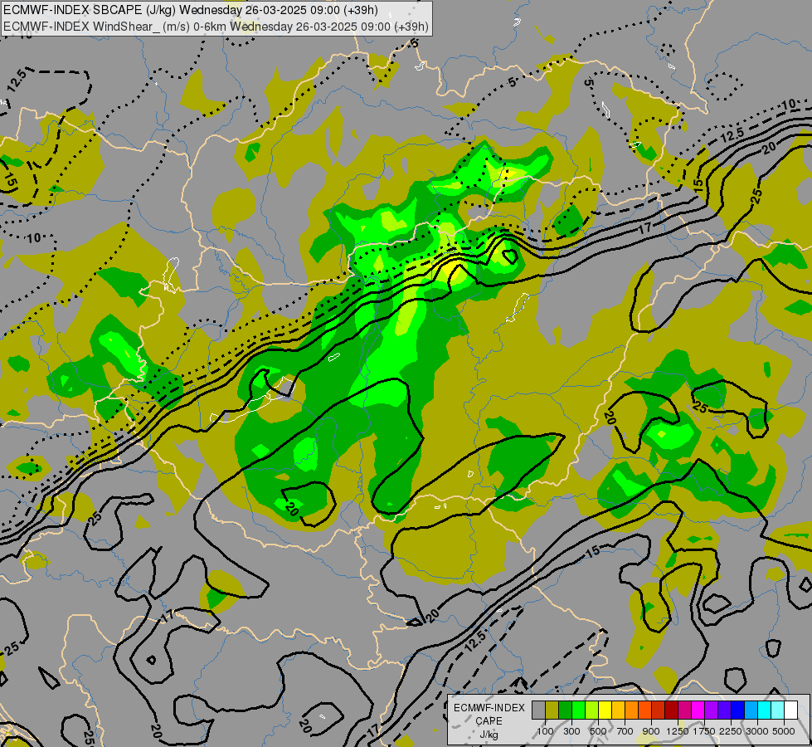Choose the bright green legend swatch
812x747 pixels.
578,710
